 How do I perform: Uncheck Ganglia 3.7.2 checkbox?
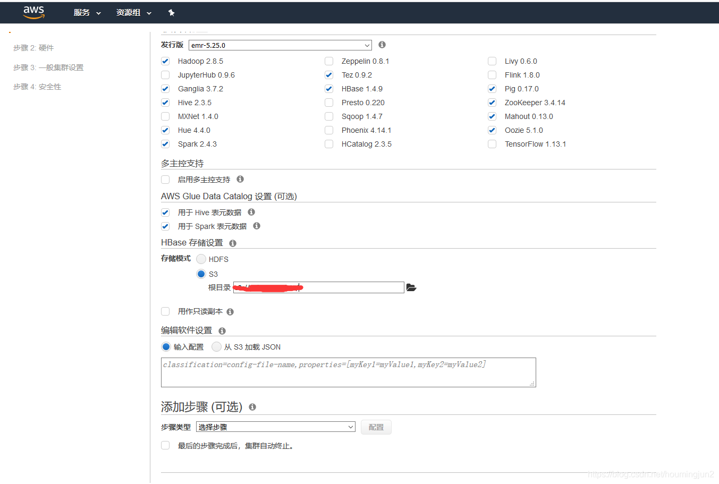(x=165, y=89)
